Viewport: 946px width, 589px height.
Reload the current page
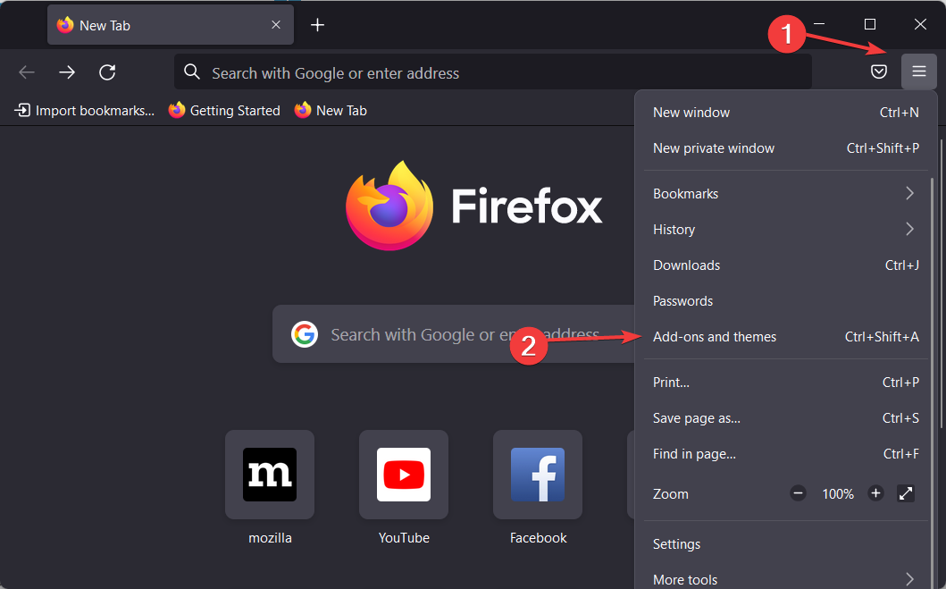coord(107,72)
